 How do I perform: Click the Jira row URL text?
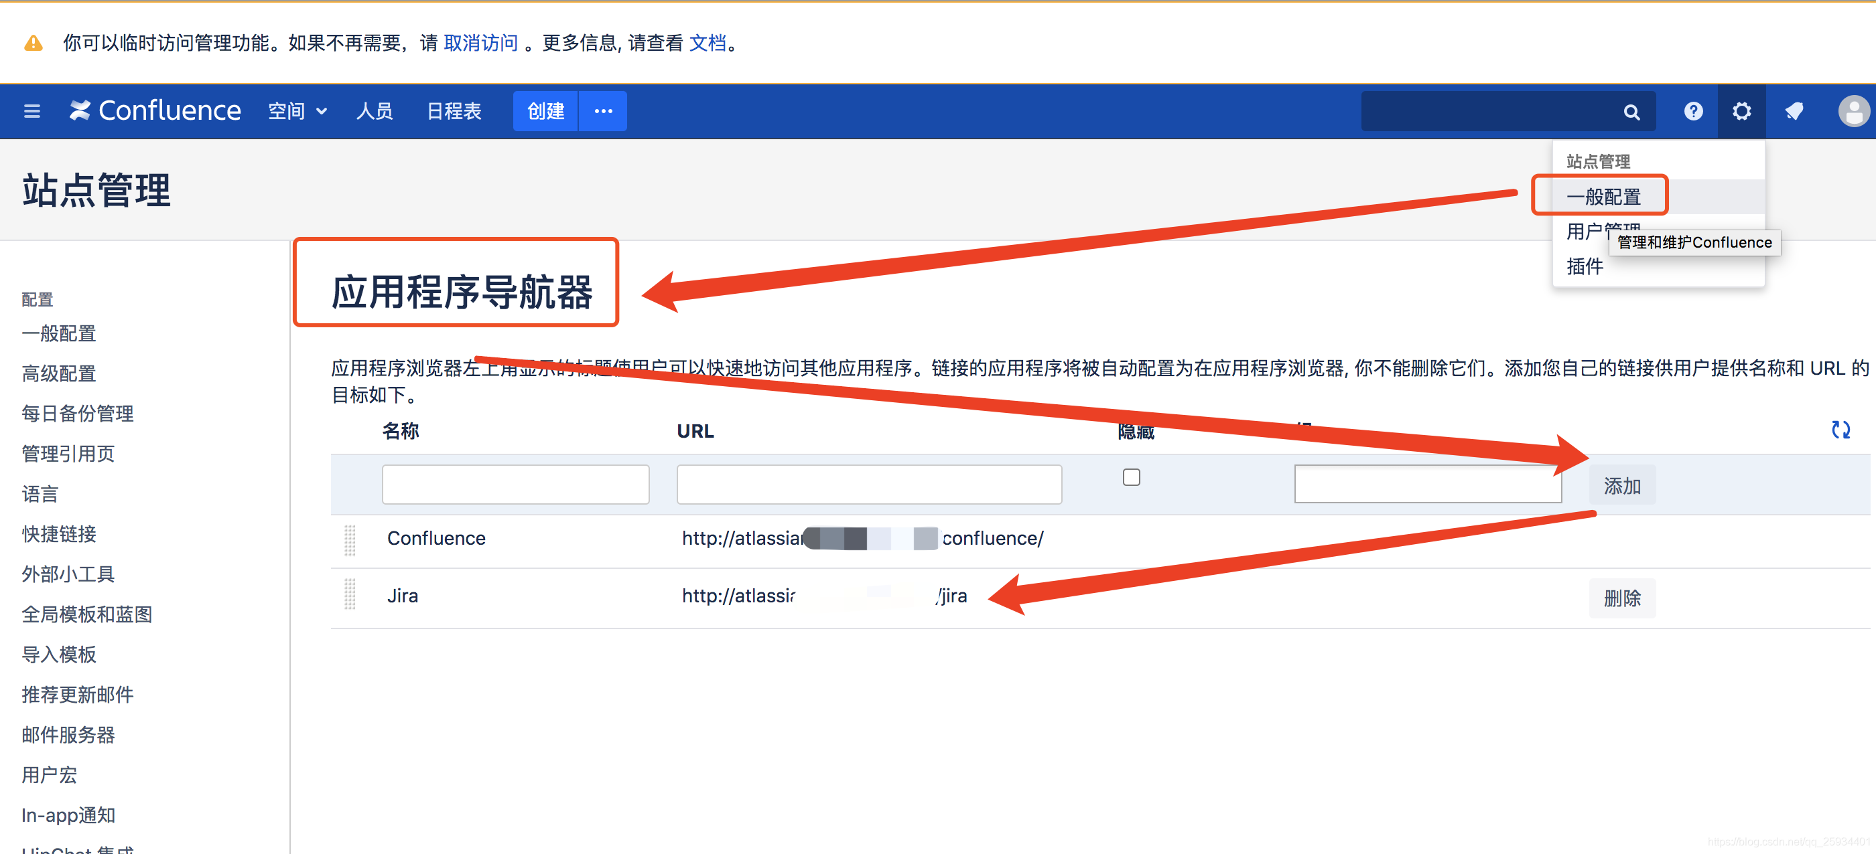coord(824,596)
